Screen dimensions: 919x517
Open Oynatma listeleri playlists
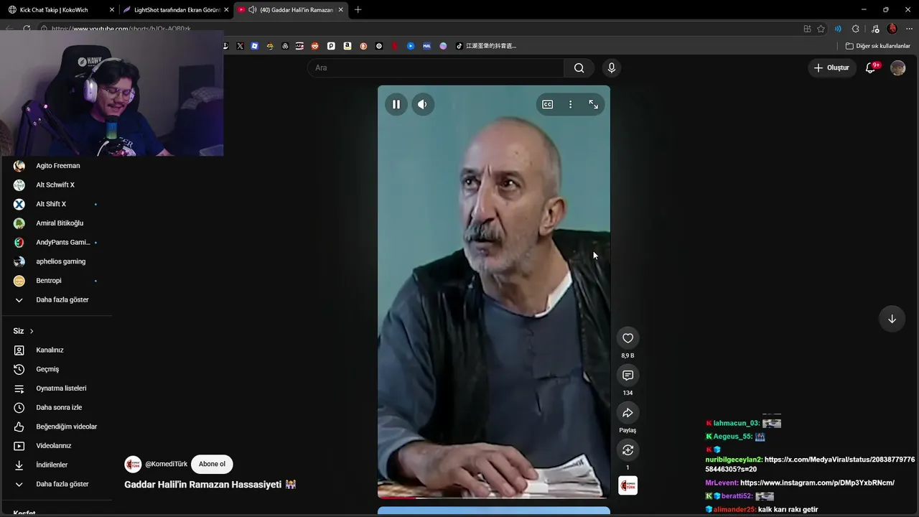57,388
